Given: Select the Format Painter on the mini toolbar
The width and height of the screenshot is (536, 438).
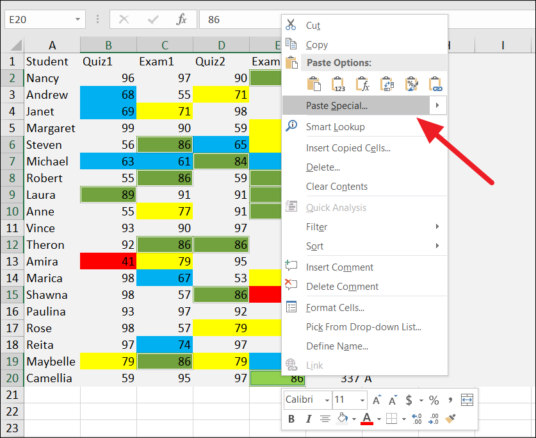Looking at the screenshot, I should pyautogui.click(x=451, y=419).
